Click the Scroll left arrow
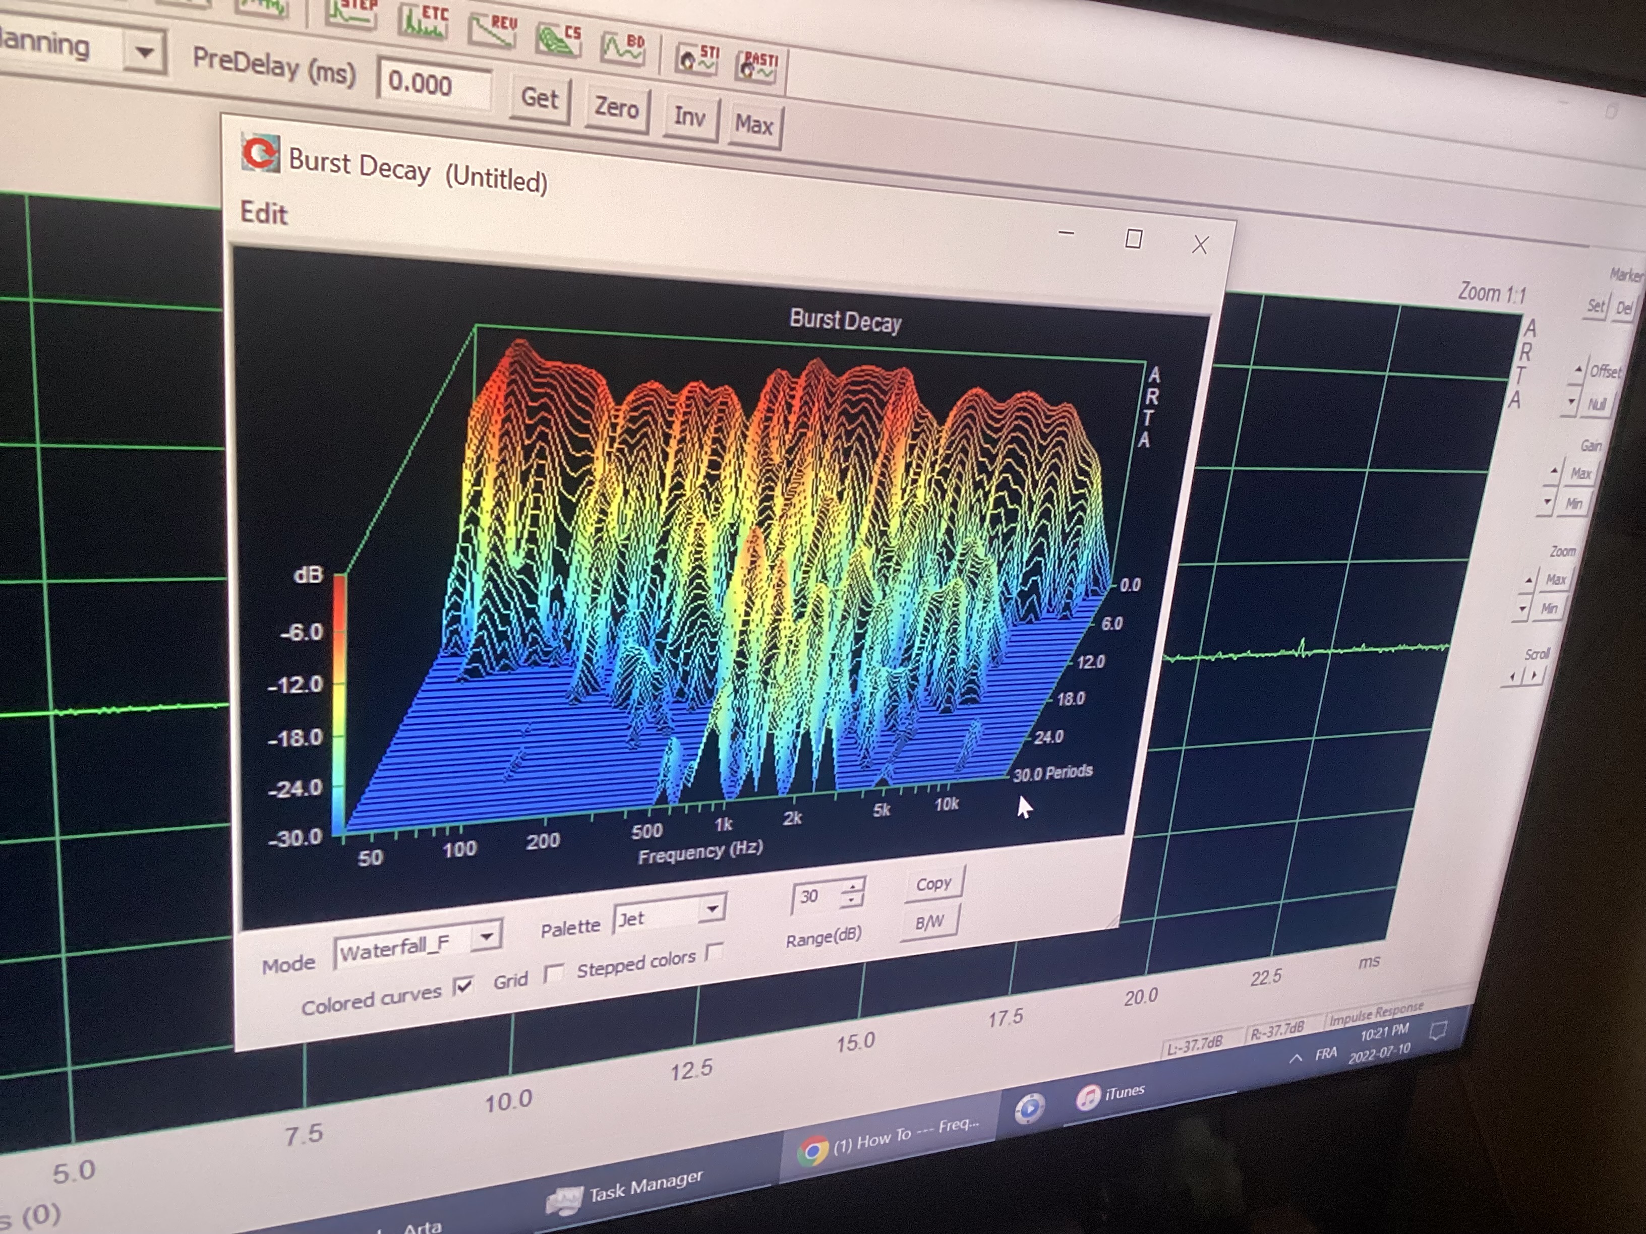This screenshot has width=1646, height=1234. (1512, 677)
